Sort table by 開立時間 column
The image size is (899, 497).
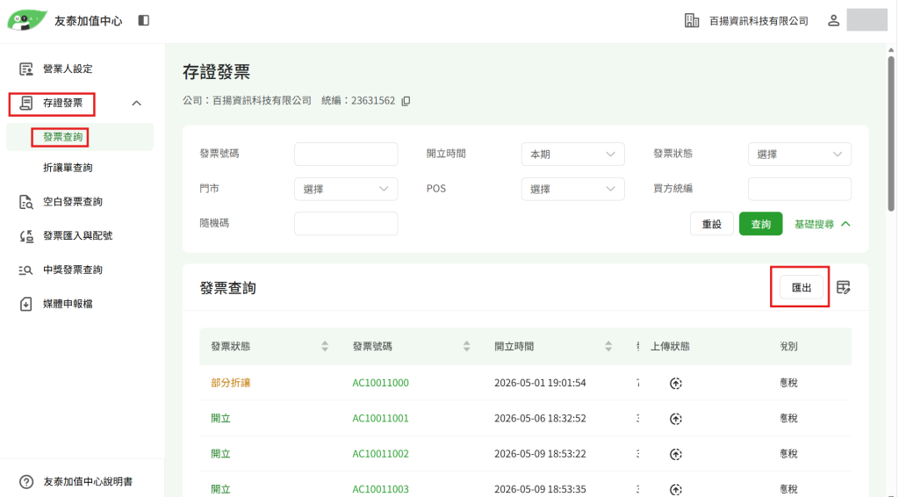[608, 346]
